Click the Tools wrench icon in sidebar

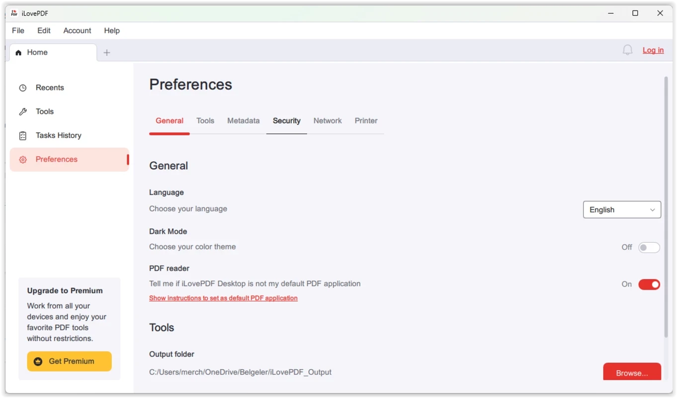[23, 112]
